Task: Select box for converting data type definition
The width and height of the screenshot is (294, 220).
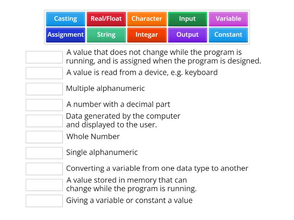Action: click(44, 169)
